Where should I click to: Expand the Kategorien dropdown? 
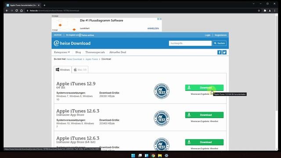62,52
